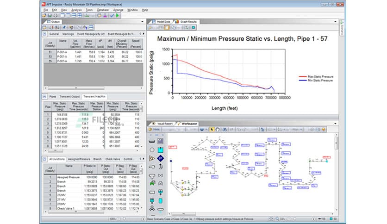
Task: Select the round branch junction icon
Action: [x=152, y=150]
